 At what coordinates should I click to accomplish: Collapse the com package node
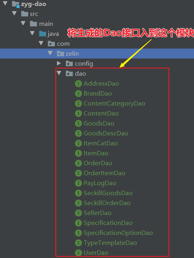click(x=41, y=43)
